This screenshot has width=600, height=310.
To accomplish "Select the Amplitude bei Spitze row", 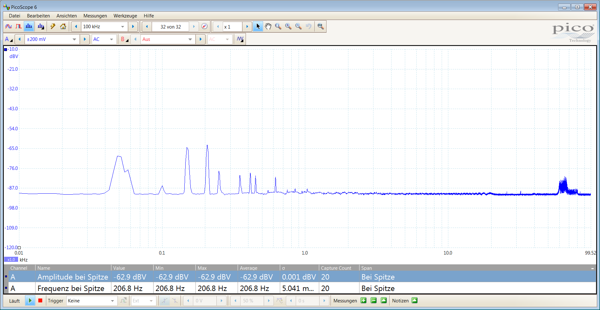I will (300, 277).
